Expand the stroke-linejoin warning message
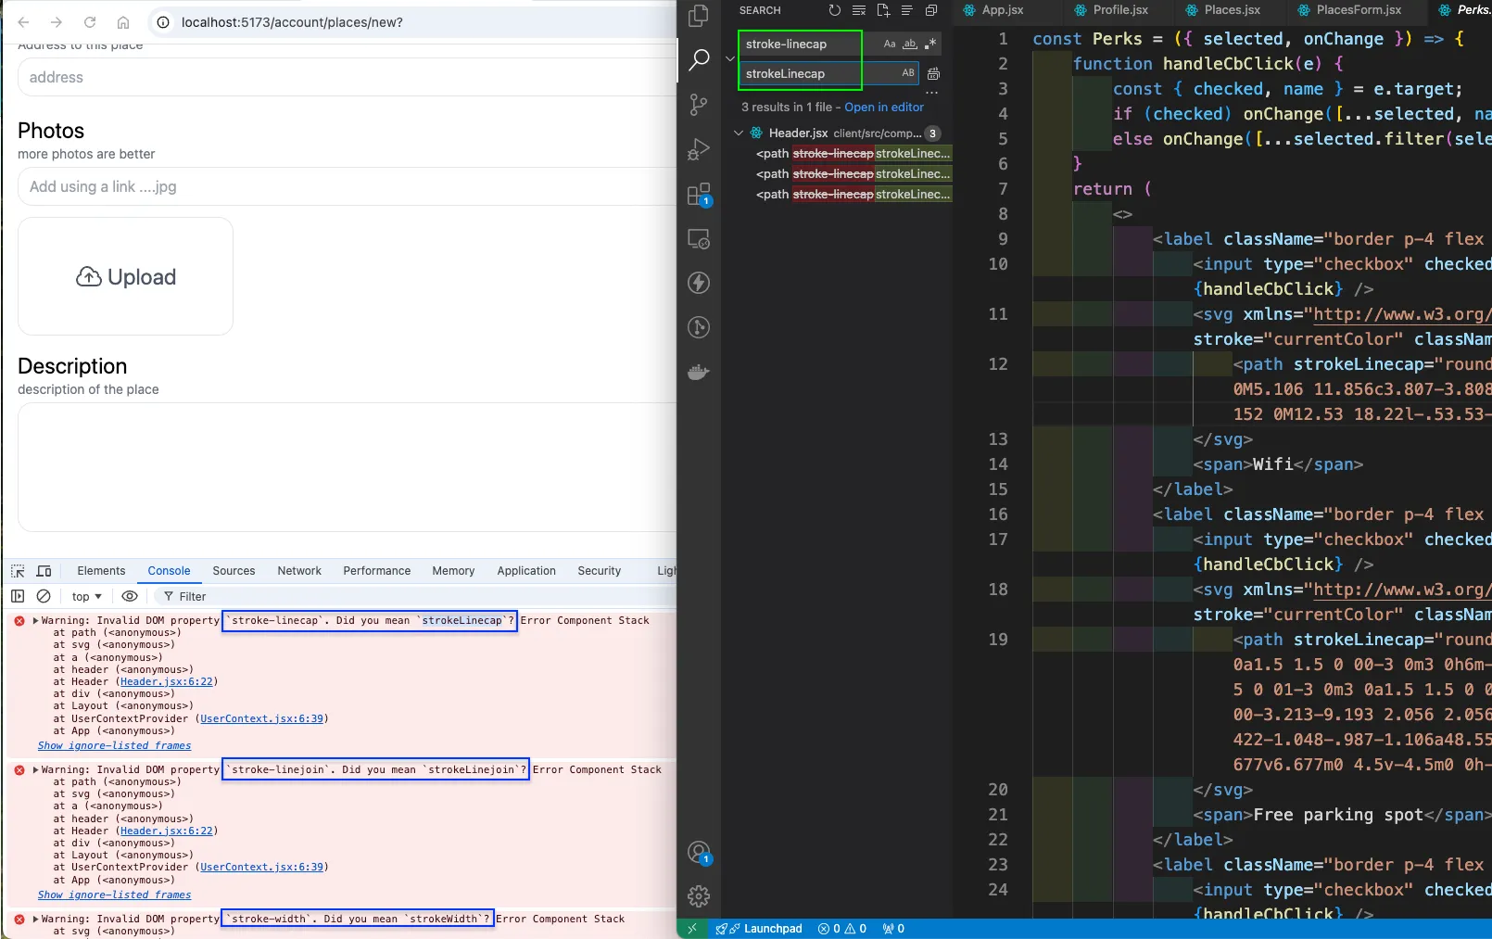Viewport: 1492px width, 939px height. 35,770
